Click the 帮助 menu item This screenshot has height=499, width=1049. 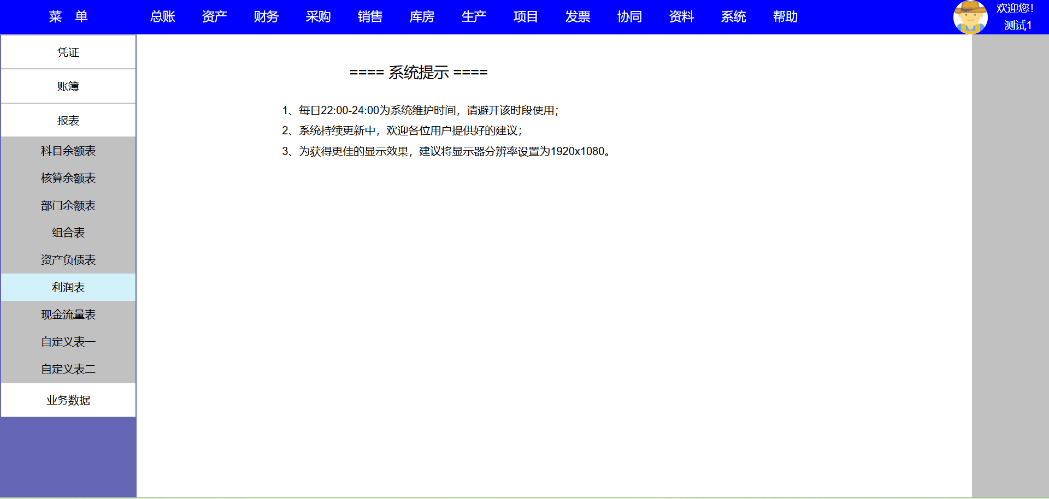tap(785, 17)
